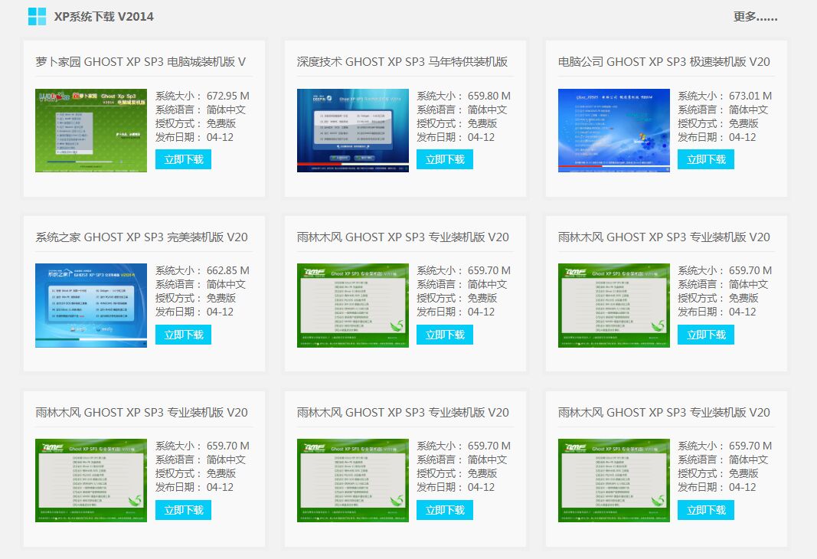This screenshot has width=817, height=559.
Task: Click 立即下载 for the 萝卜家园 system
Action: tap(184, 159)
